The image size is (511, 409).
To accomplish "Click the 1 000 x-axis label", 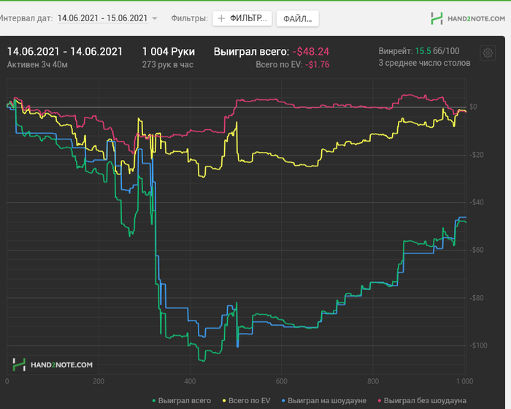I will tap(465, 381).
